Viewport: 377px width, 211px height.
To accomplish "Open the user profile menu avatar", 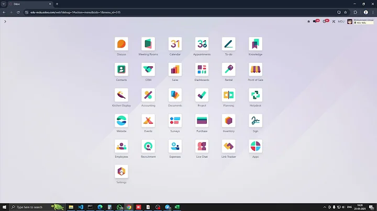I will click(350, 21).
